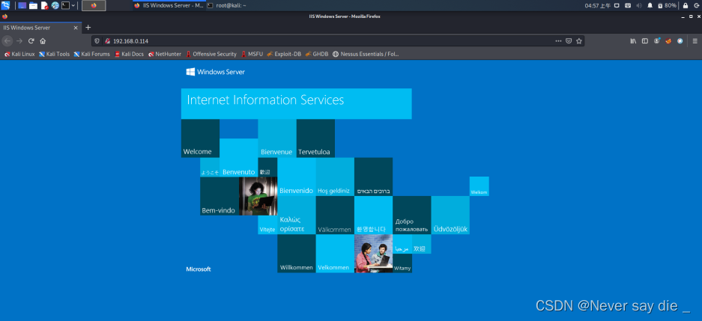This screenshot has height=321, width=702.
Task: Select the IIS Windows Server browser tab
Action: click(x=40, y=28)
